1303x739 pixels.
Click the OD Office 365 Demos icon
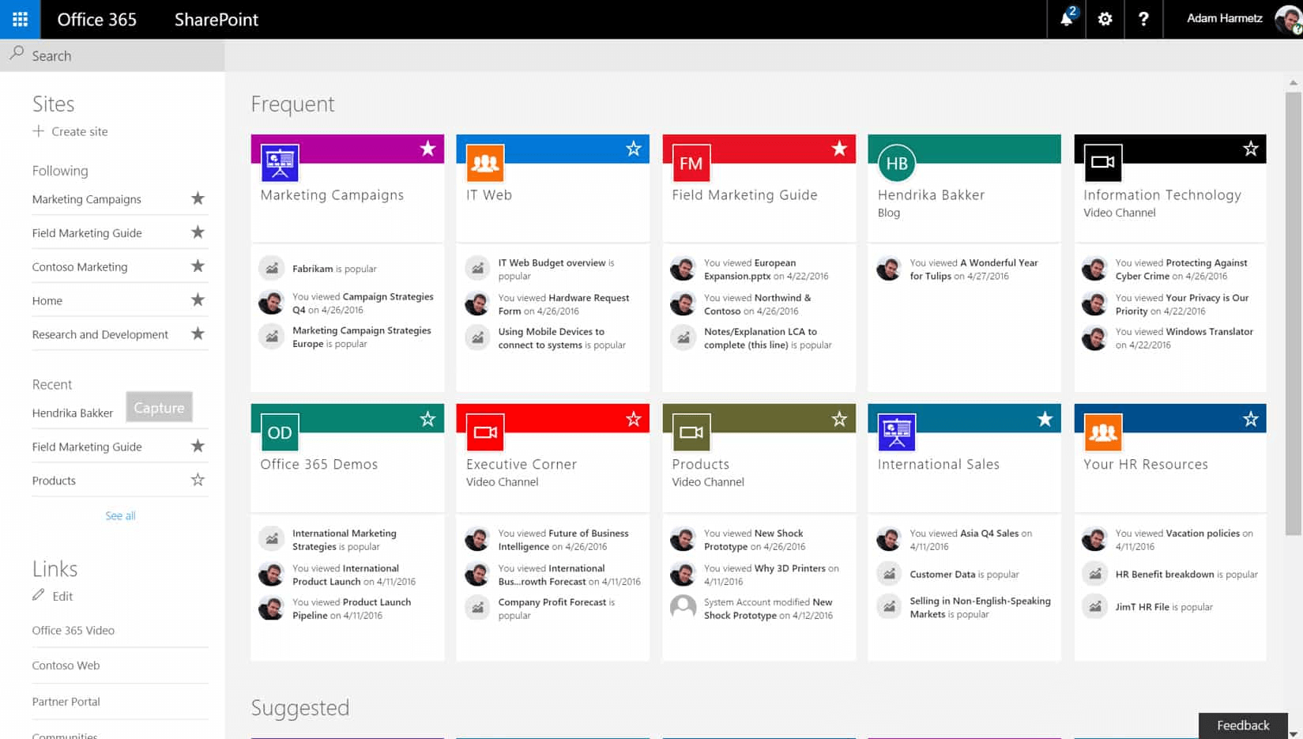pyautogui.click(x=280, y=433)
